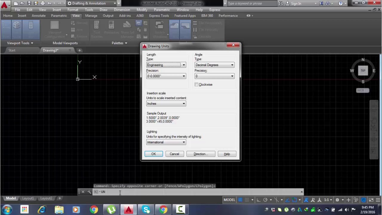The image size is (382, 215).
Task: Open the status bar customization hamburger icon
Action: [x=378, y=200]
